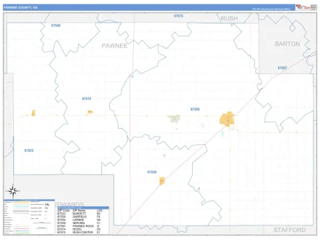The width and height of the screenshot is (320, 240).
Task: Click the green shaded area west of Larned
Action: 174,119
